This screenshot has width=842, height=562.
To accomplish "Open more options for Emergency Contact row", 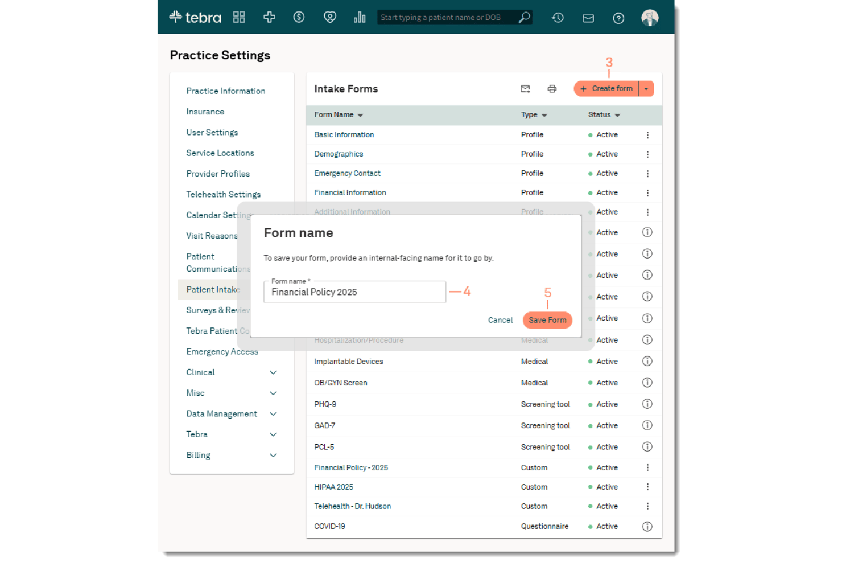I will coord(647,174).
